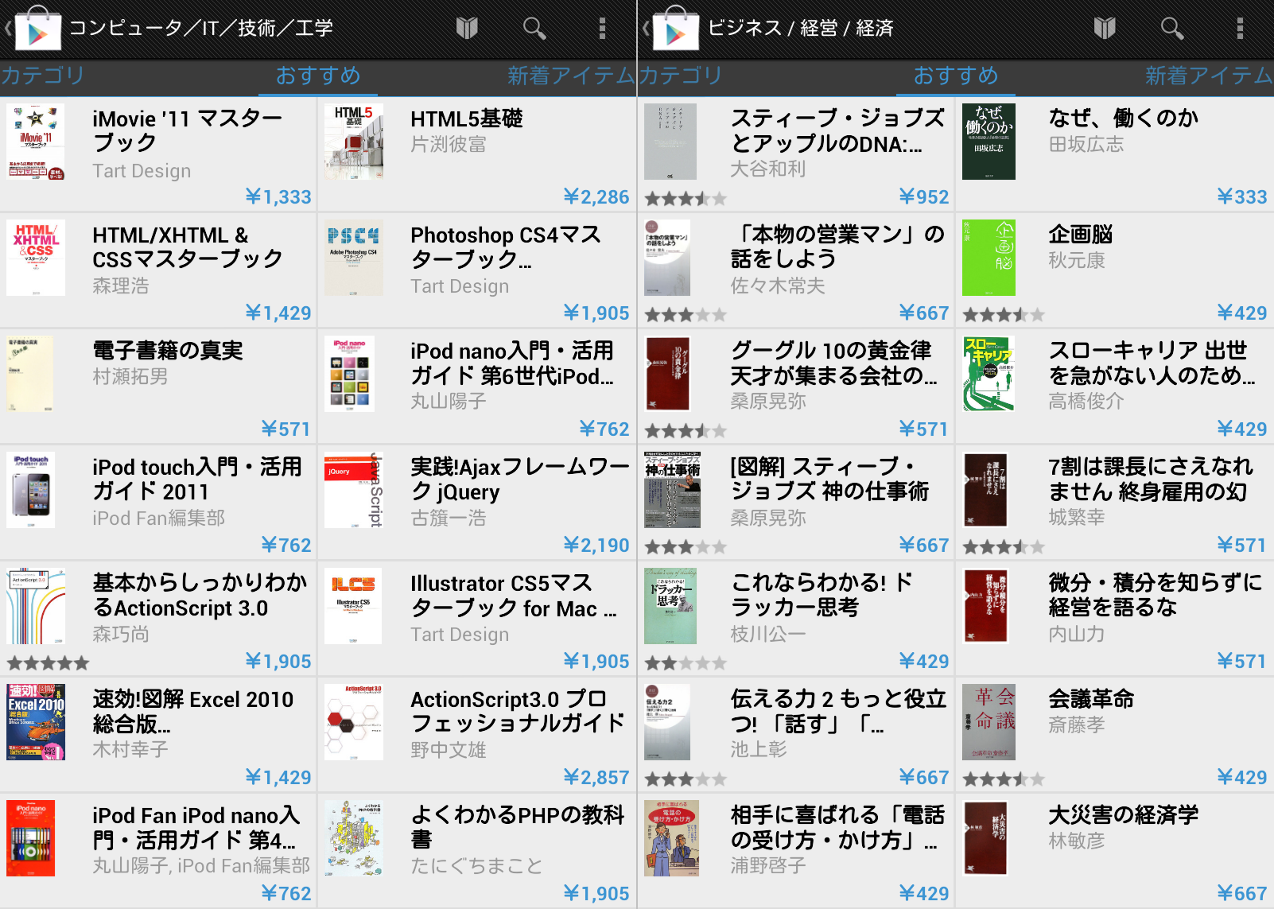The width and height of the screenshot is (1274, 909).
Task: Select 新着アイテム tab in left panel
Action: coord(571,76)
